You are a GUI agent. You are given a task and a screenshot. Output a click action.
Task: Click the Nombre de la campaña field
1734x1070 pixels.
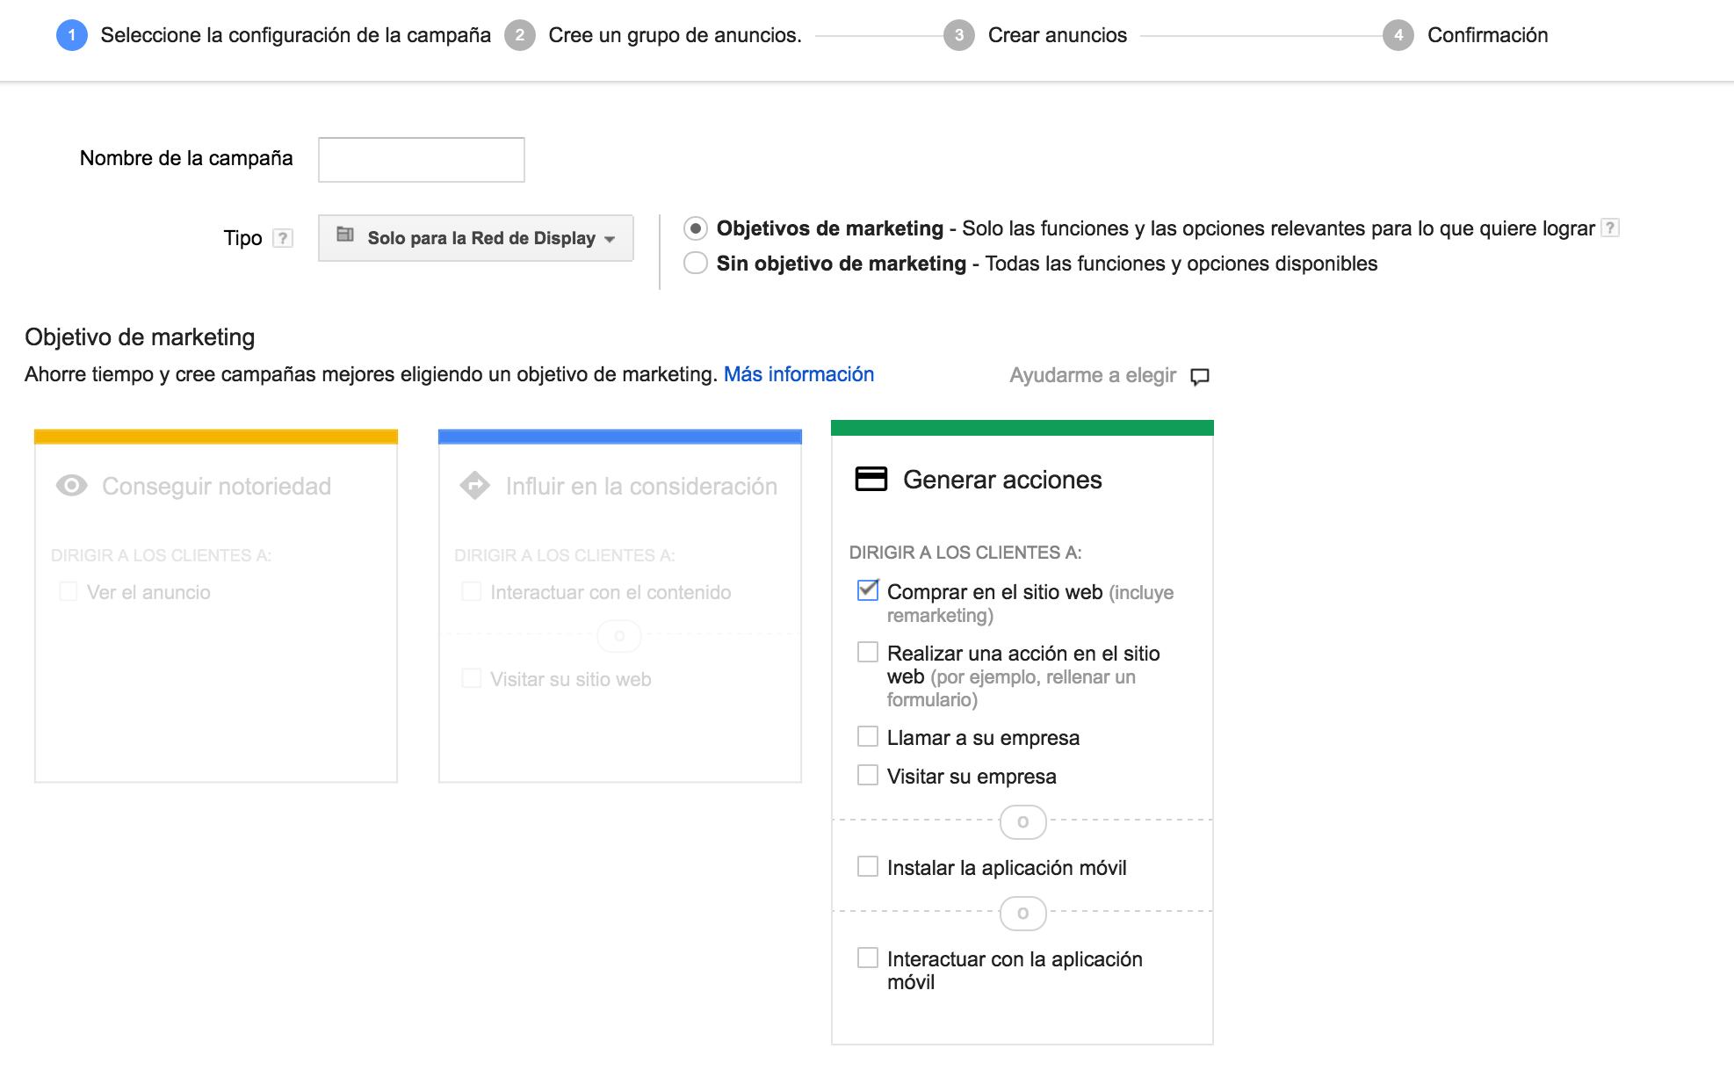422,160
